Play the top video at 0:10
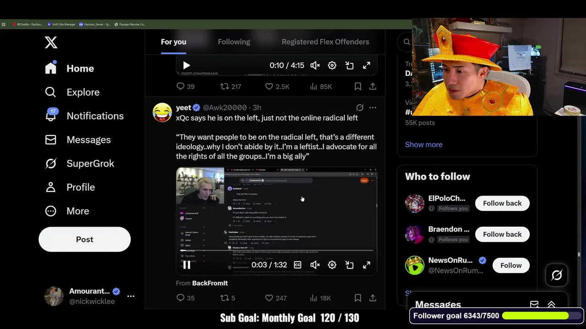 pyautogui.click(x=186, y=65)
